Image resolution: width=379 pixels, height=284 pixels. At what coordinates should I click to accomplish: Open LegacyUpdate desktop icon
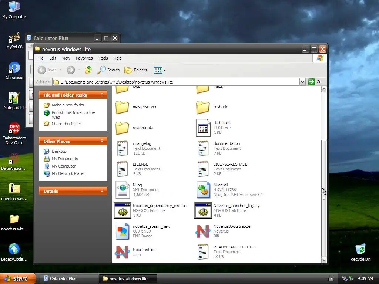(14, 252)
